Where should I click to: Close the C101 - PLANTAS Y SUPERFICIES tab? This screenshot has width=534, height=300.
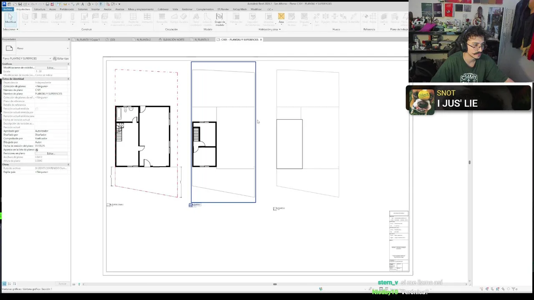[261, 40]
